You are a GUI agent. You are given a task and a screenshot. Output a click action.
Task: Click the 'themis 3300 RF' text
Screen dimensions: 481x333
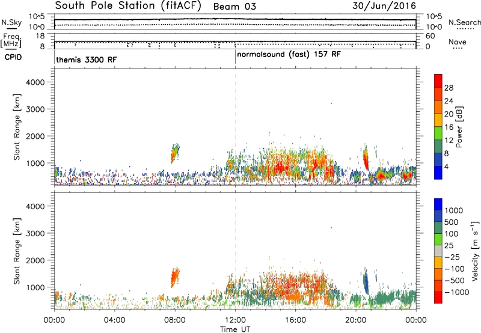(x=86, y=60)
